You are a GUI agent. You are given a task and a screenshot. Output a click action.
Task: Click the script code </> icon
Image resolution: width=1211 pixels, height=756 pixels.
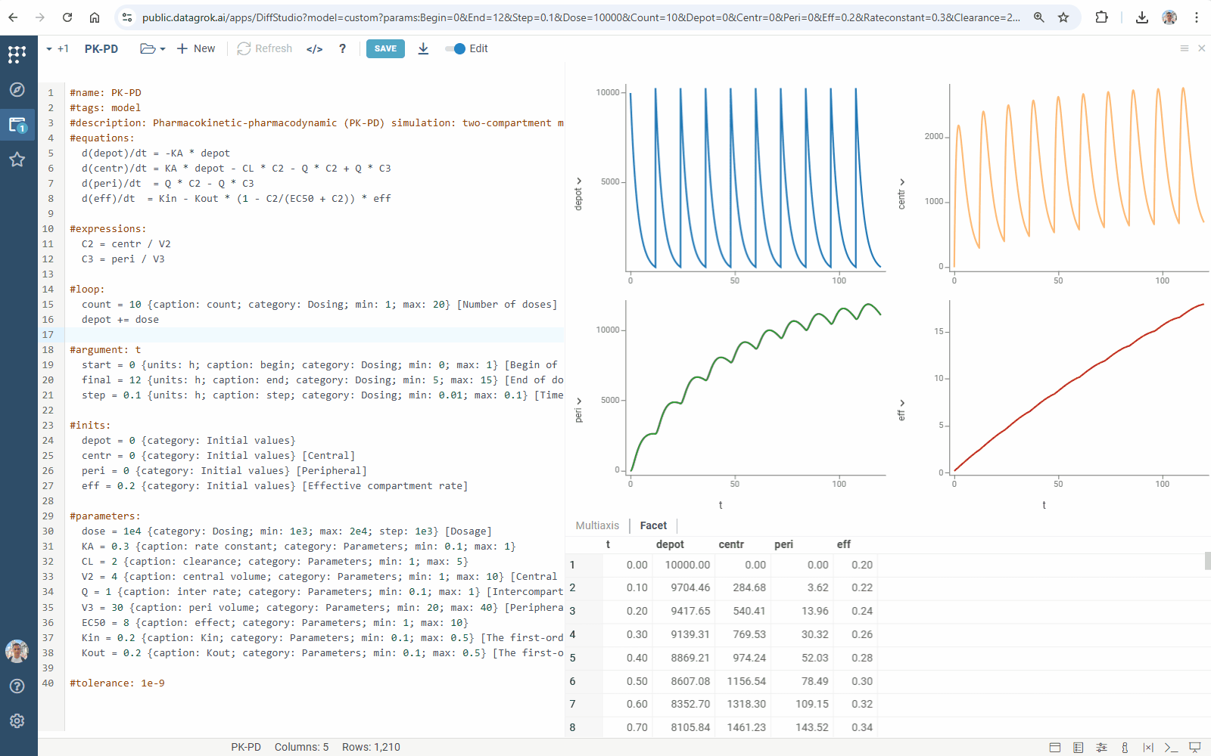click(314, 49)
